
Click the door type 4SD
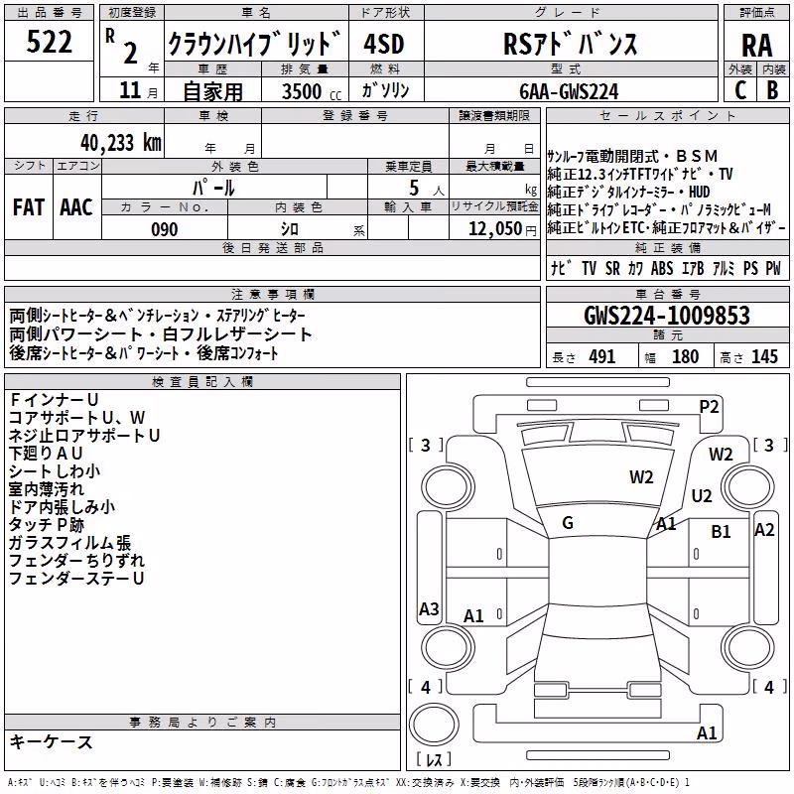coord(384,44)
